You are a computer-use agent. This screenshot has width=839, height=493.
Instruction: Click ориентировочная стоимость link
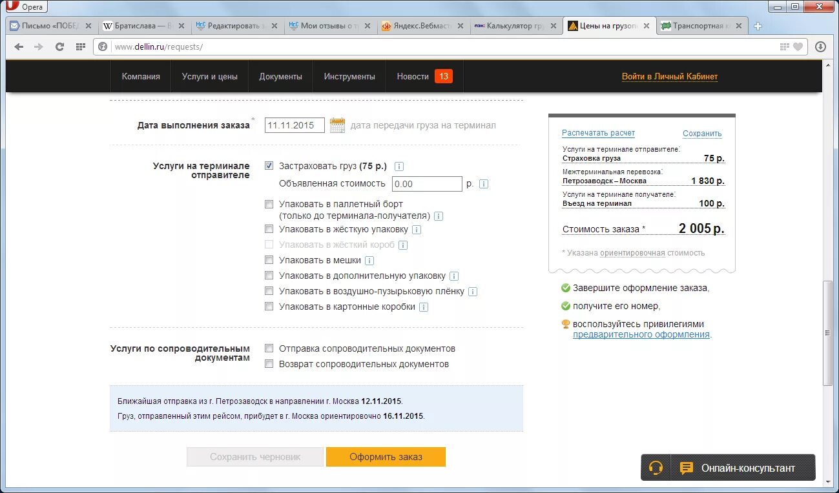coord(632,253)
